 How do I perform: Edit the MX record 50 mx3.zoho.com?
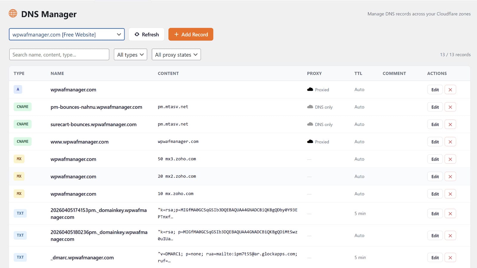pyautogui.click(x=435, y=159)
